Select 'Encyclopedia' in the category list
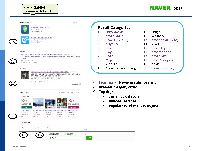The width and height of the screenshot is (202, 151). pyautogui.click(x=114, y=32)
